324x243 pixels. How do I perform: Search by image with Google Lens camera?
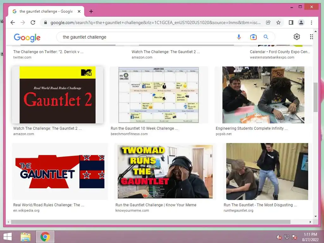pyautogui.click(x=253, y=37)
